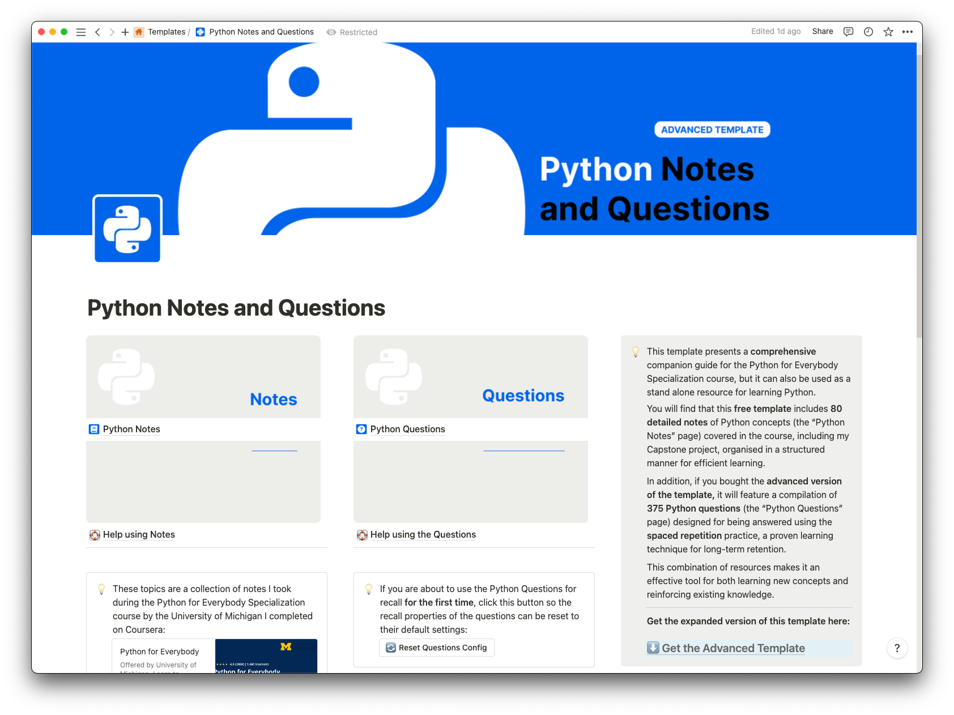
Task: Click the Reset Questions Config button
Action: click(436, 648)
